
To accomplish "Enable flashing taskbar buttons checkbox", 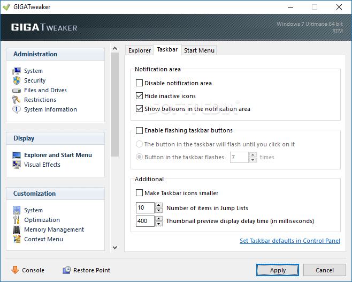I will pyautogui.click(x=139, y=130).
